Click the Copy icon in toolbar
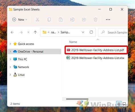The height and width of the screenshot is (112, 135). (x=49, y=20)
